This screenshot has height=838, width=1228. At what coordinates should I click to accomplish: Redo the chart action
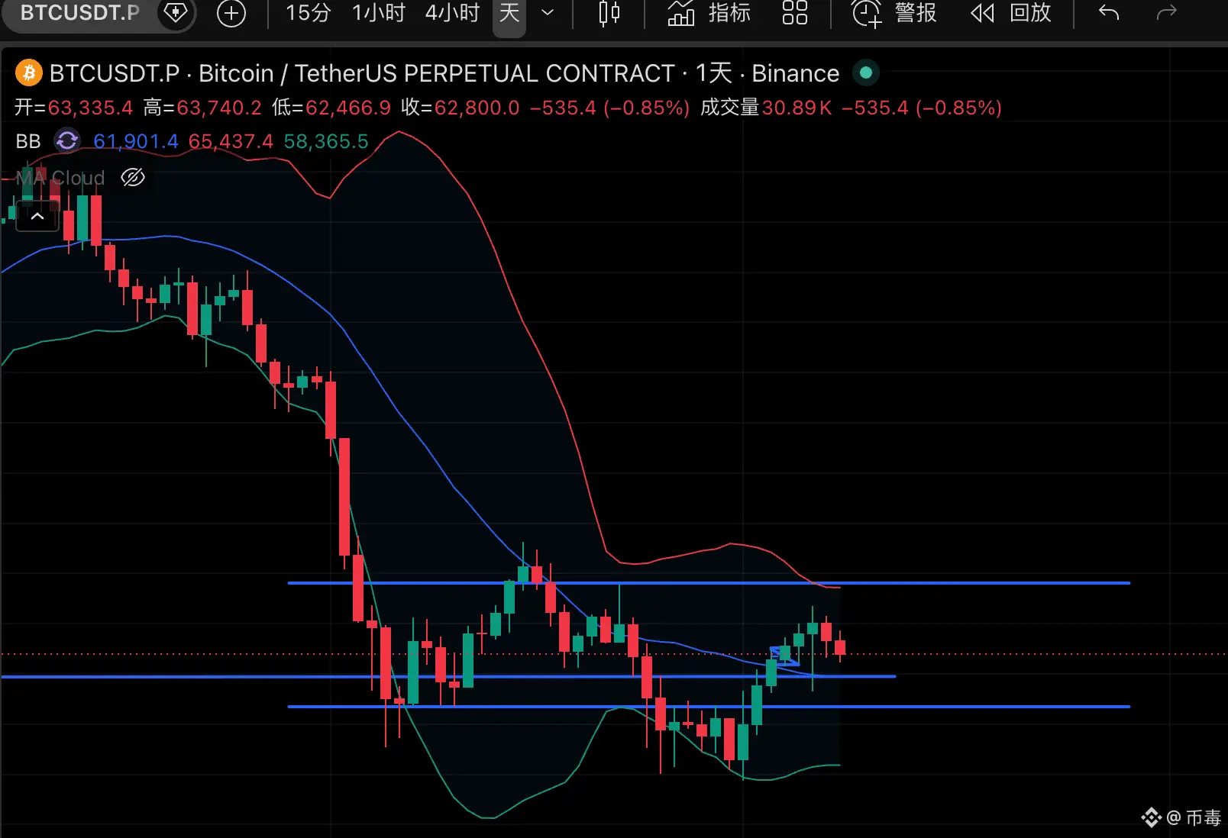1166,13
